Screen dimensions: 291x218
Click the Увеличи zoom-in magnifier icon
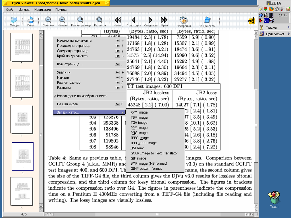point(48,20)
